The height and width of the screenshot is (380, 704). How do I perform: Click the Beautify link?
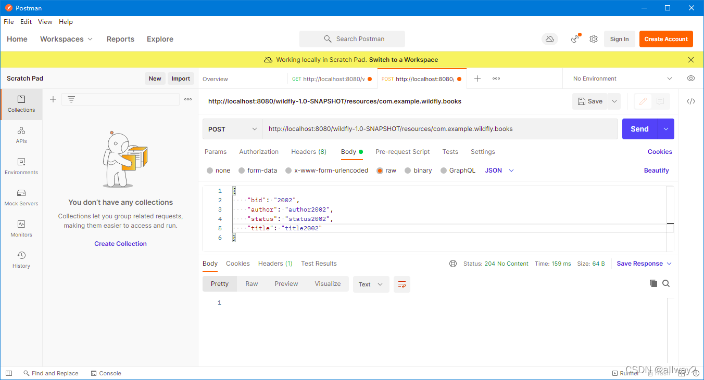click(x=656, y=171)
